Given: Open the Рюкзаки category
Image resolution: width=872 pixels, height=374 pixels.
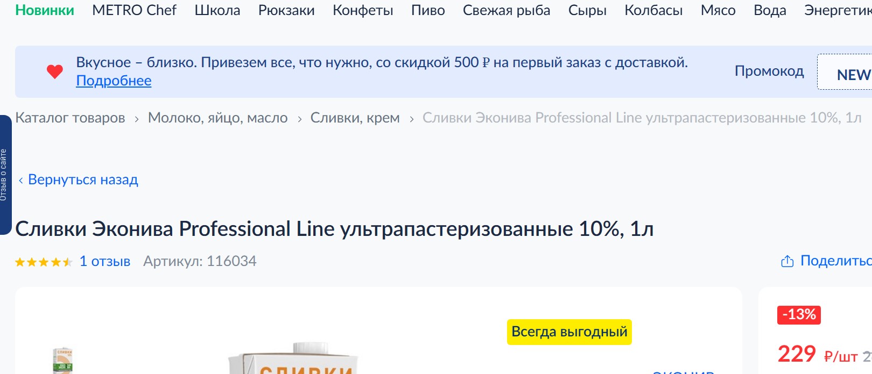Looking at the screenshot, I should coord(286,10).
